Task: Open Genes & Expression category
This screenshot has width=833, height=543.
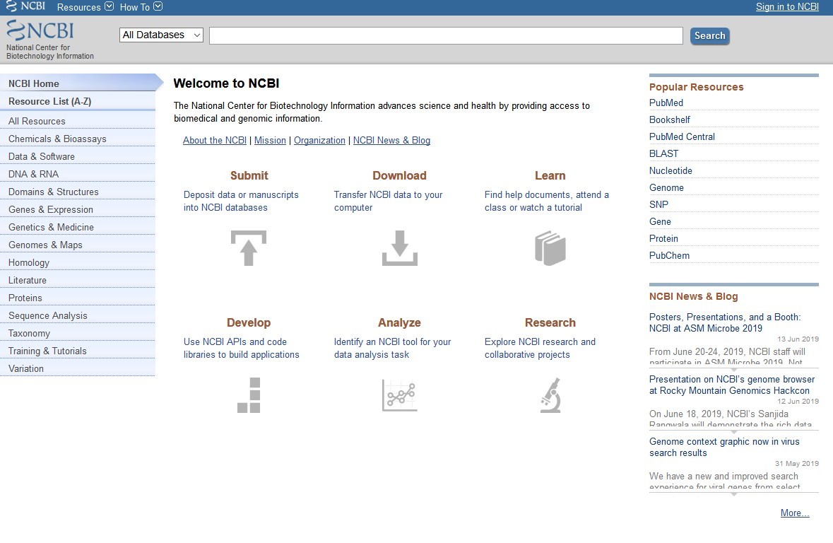Action: 78,209
